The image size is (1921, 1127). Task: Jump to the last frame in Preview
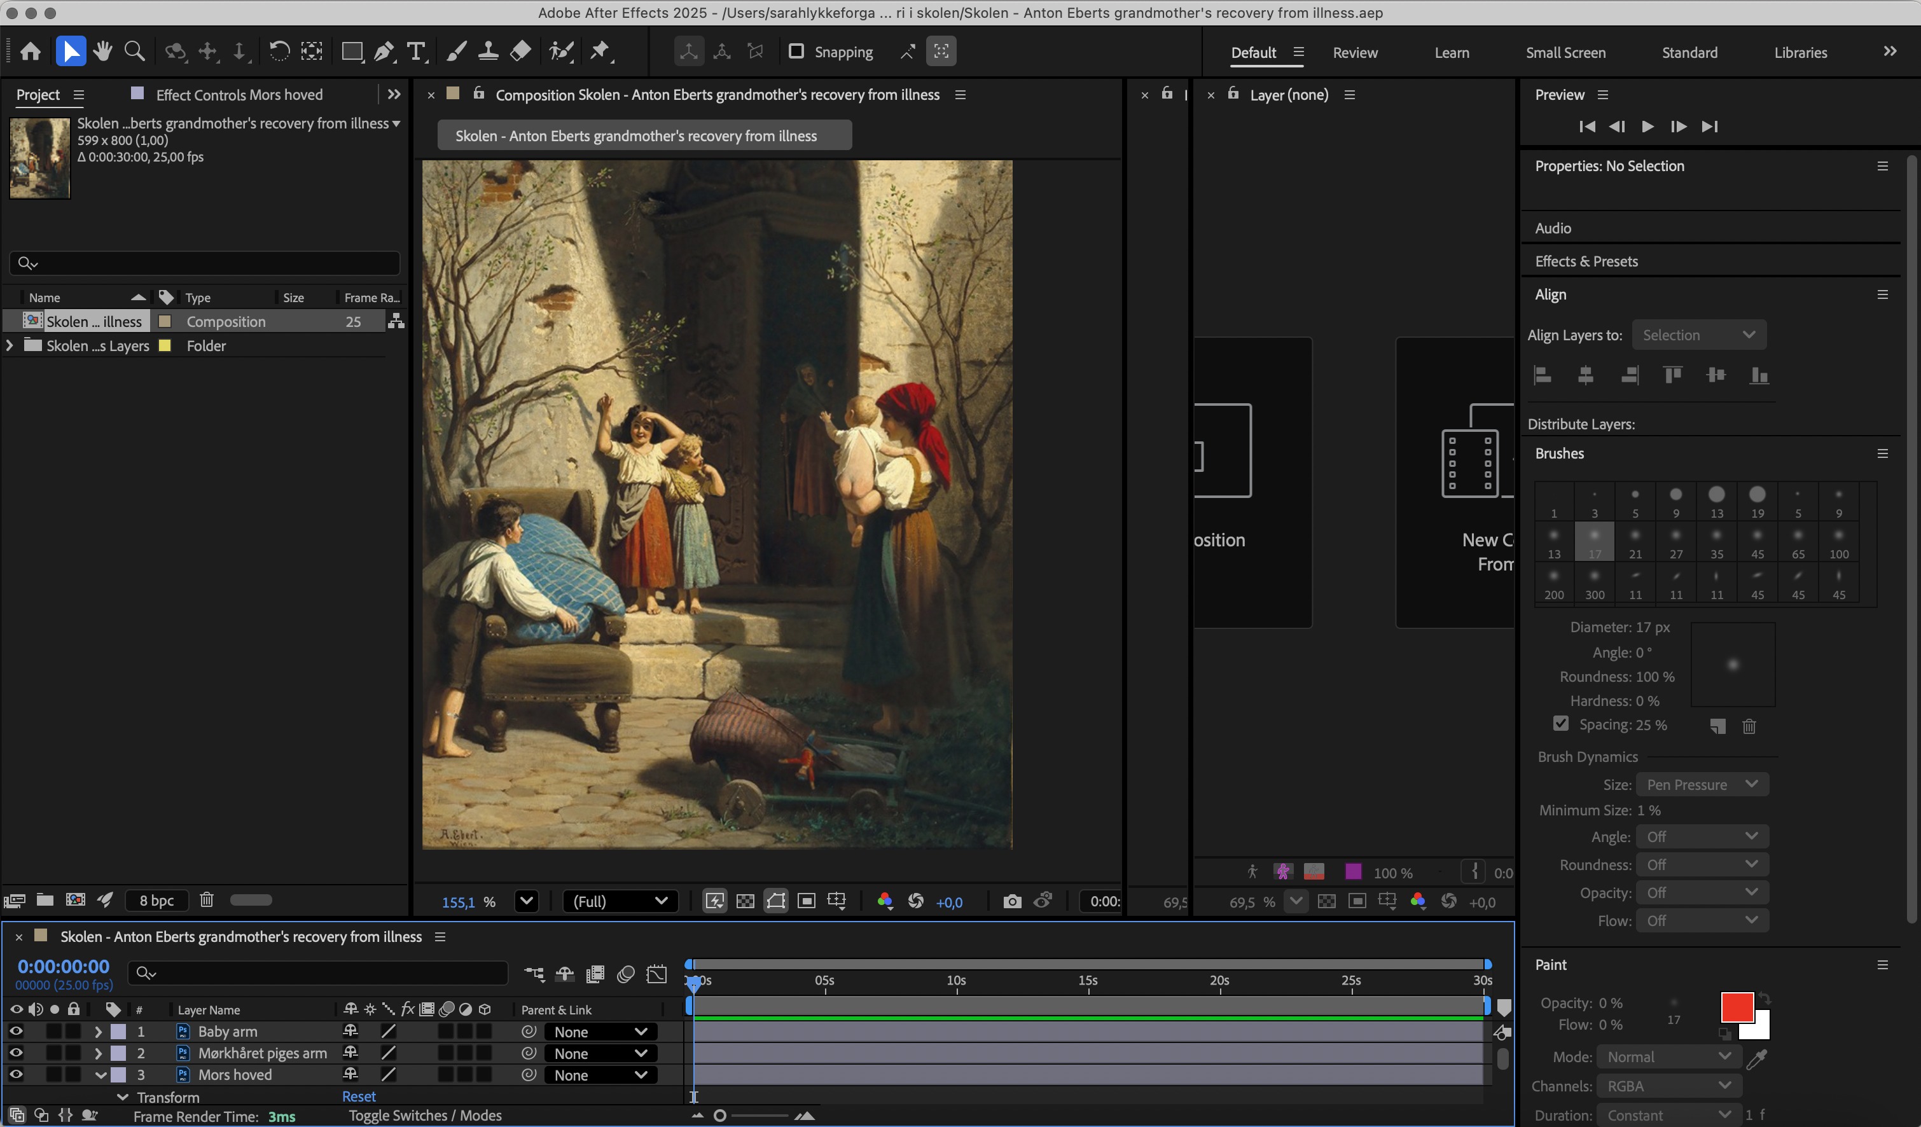pyautogui.click(x=1710, y=127)
